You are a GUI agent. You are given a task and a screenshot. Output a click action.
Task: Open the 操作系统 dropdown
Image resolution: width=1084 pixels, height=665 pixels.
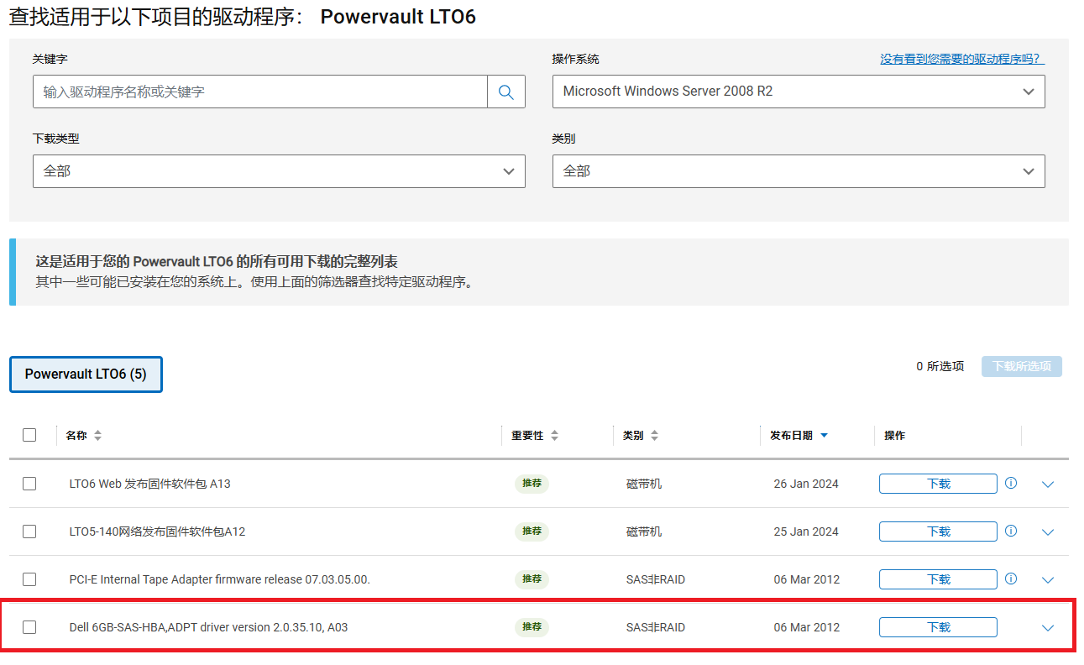[798, 92]
